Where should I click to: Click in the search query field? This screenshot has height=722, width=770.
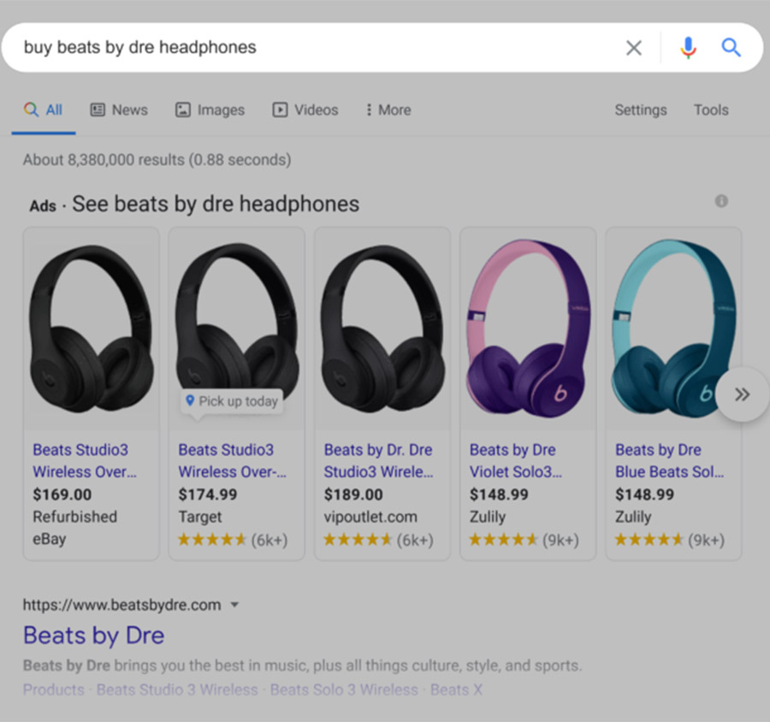tap(314, 48)
